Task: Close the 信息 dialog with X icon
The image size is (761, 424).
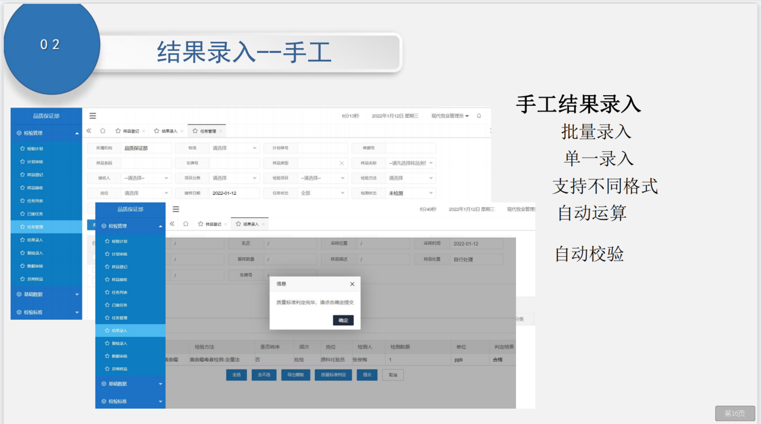Action: [352, 284]
